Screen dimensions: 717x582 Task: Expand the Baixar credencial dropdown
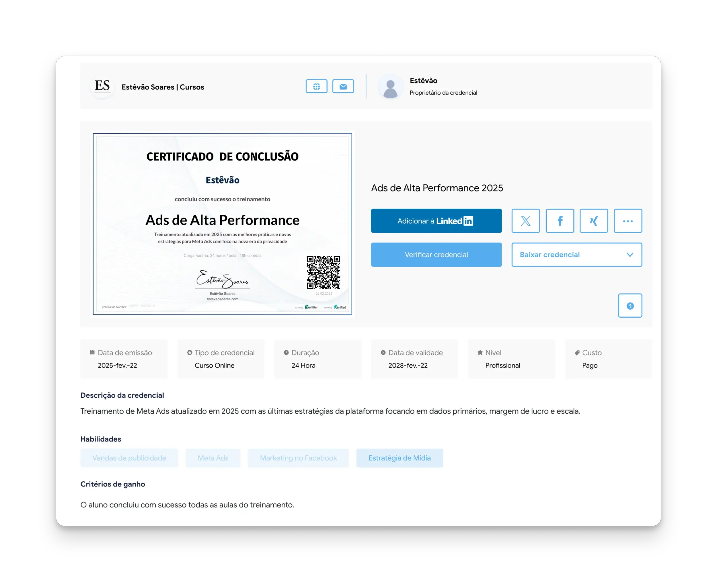[570, 255]
